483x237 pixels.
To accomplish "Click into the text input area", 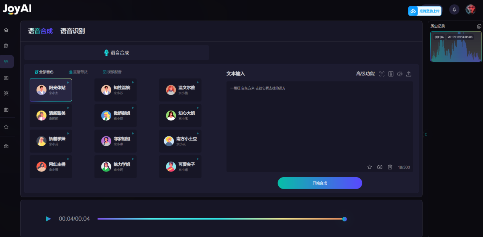I will click(x=320, y=127).
